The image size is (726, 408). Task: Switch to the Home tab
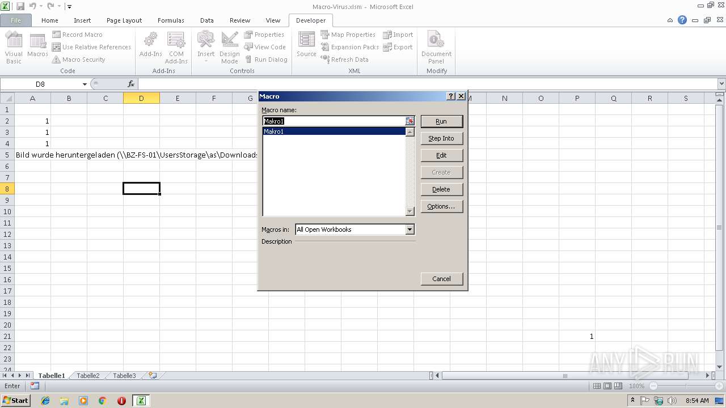click(50, 20)
